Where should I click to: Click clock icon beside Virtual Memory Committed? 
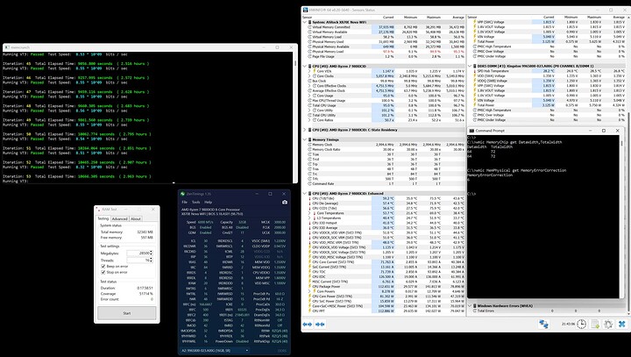(310, 27)
